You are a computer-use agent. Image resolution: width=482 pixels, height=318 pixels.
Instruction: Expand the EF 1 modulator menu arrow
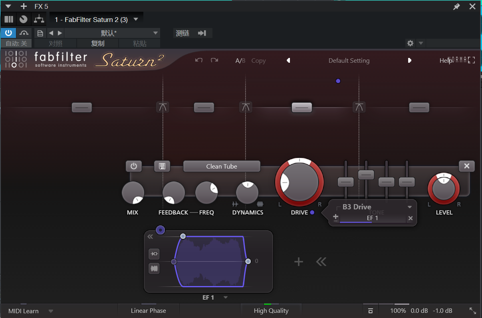click(226, 297)
